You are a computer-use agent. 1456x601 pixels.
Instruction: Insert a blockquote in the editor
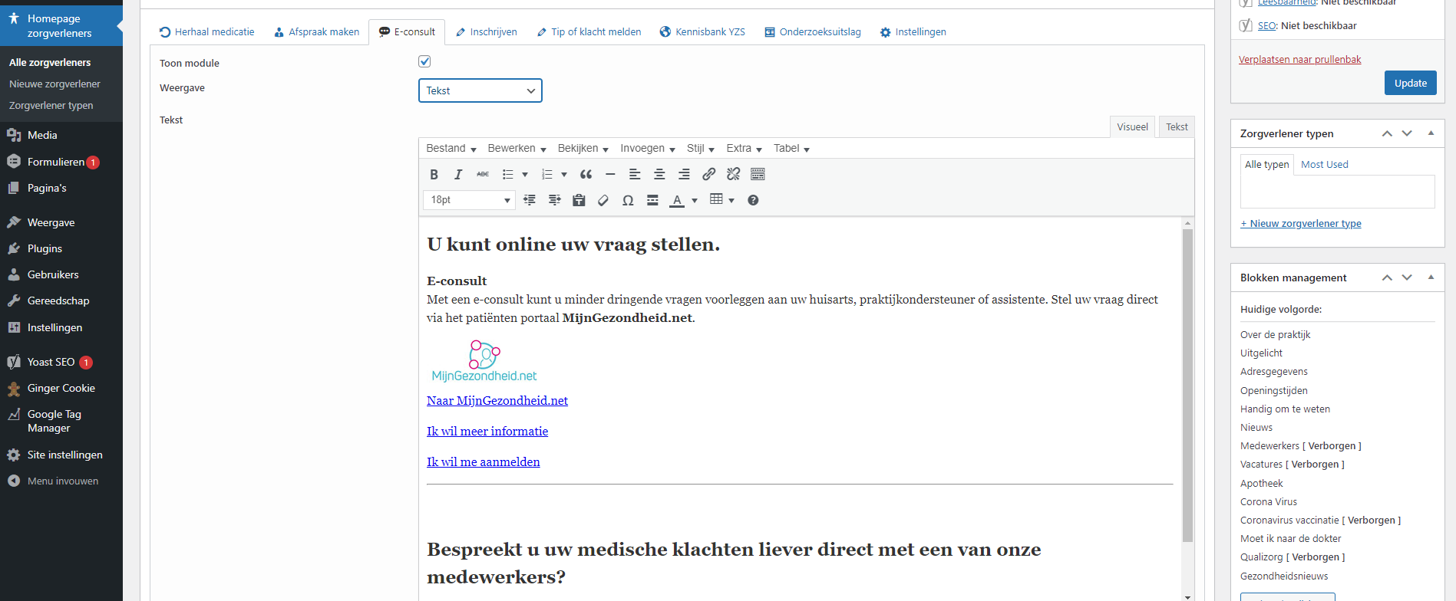click(x=586, y=174)
